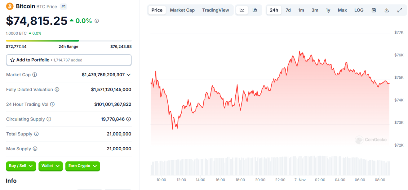This screenshot has height=190, width=408.
Task: Switch to candlestick chart icon
Action: tap(255, 10)
